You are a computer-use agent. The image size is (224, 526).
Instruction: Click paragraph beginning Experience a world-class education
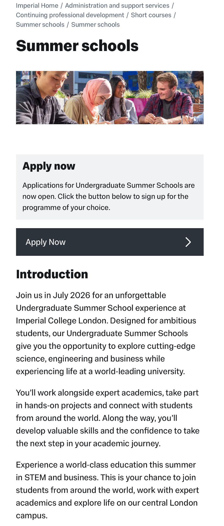pos(107,490)
